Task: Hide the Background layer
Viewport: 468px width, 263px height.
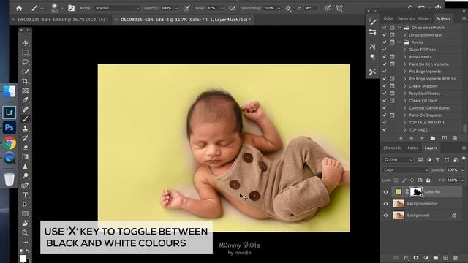Action: (386, 216)
